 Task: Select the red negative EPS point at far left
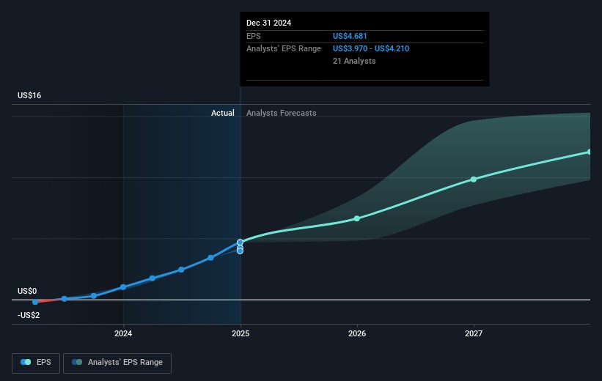[x=34, y=301]
